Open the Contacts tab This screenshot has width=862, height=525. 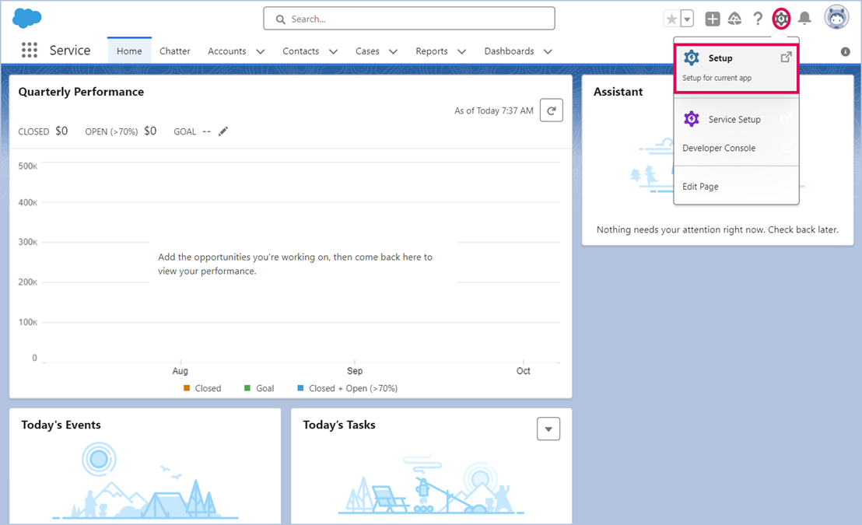(301, 51)
